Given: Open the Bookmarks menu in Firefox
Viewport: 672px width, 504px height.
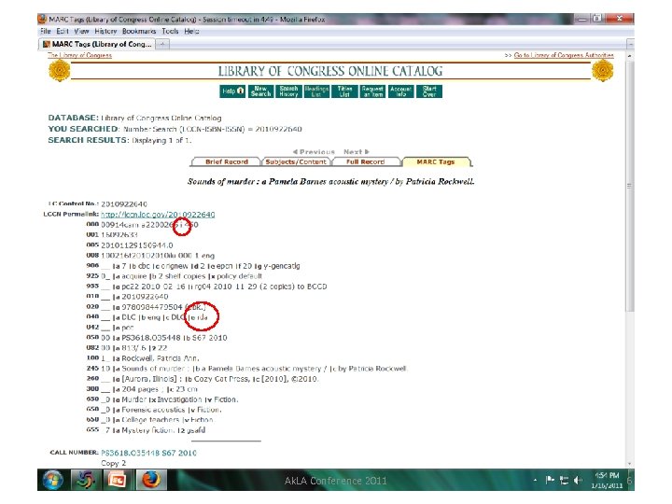Looking at the screenshot, I should (139, 32).
